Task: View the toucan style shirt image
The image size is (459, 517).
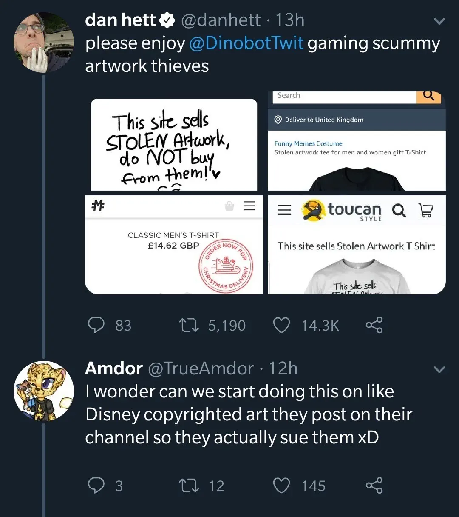Action: (357, 245)
